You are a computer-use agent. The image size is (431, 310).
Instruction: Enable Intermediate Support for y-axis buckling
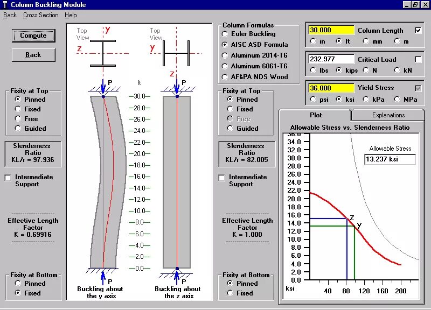pos(8,178)
